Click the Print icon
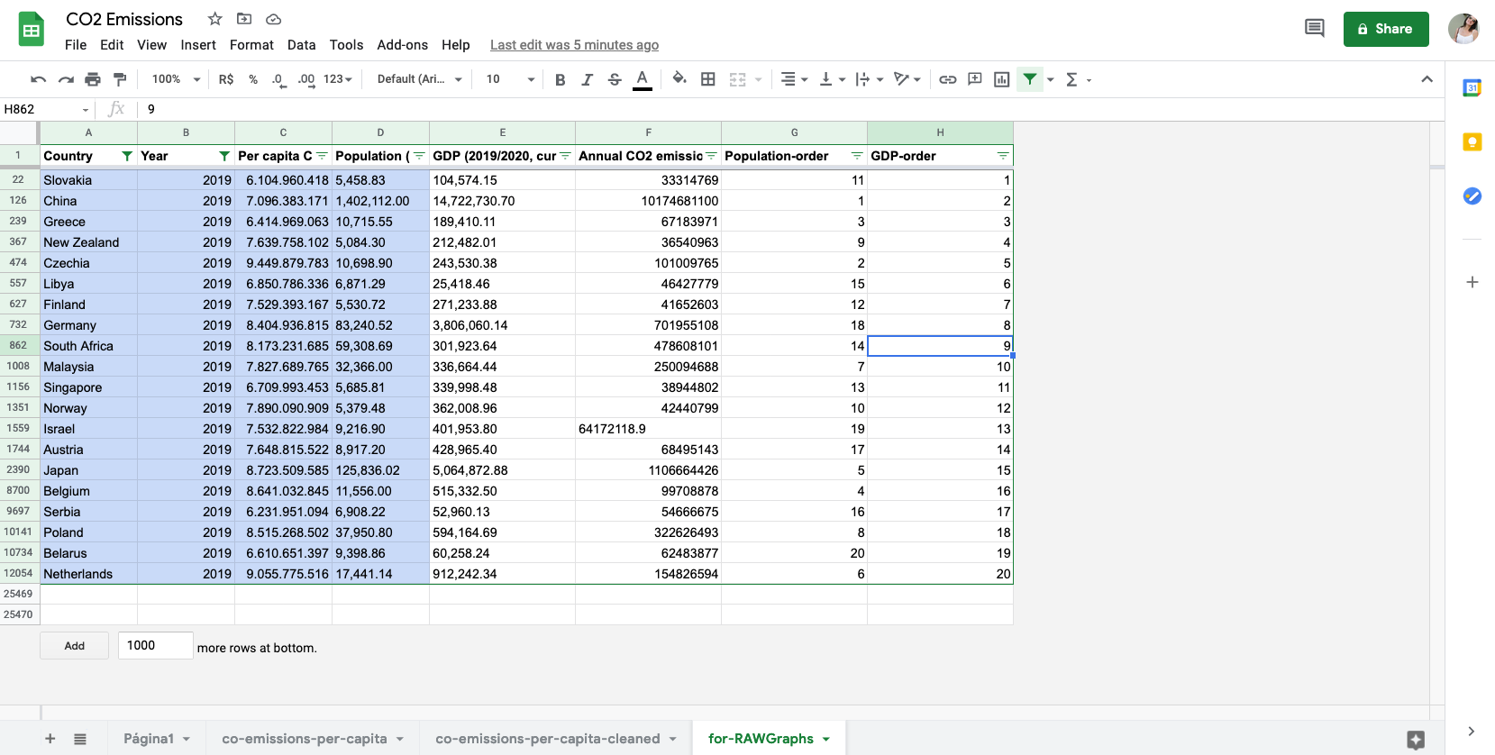Viewport: 1495px width, 755px height. click(x=93, y=79)
